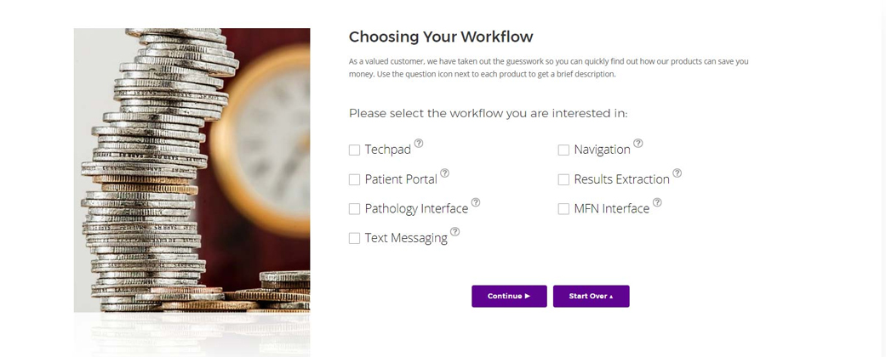886x357 pixels.
Task: Click the question icon next to Techpad
Action: coord(419,144)
